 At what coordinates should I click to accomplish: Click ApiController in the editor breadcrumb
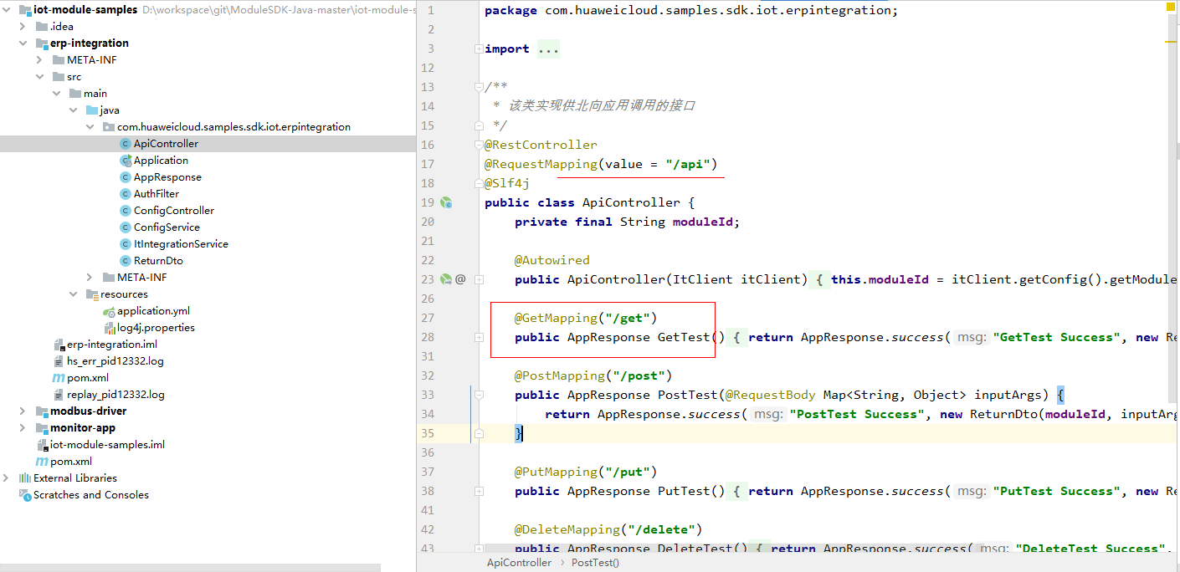[520, 563]
